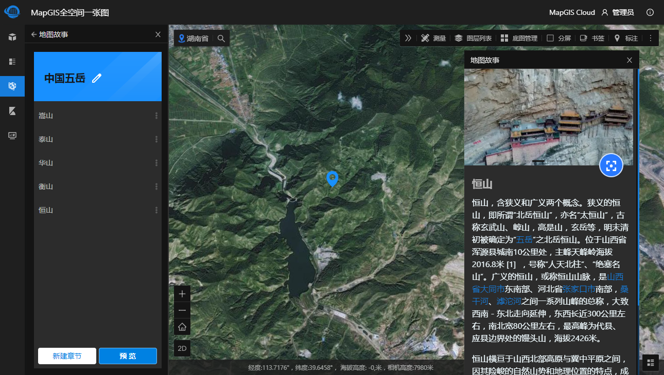This screenshot has height=375, width=664.
Task: Open 底图管理 basemap management
Action: point(519,38)
